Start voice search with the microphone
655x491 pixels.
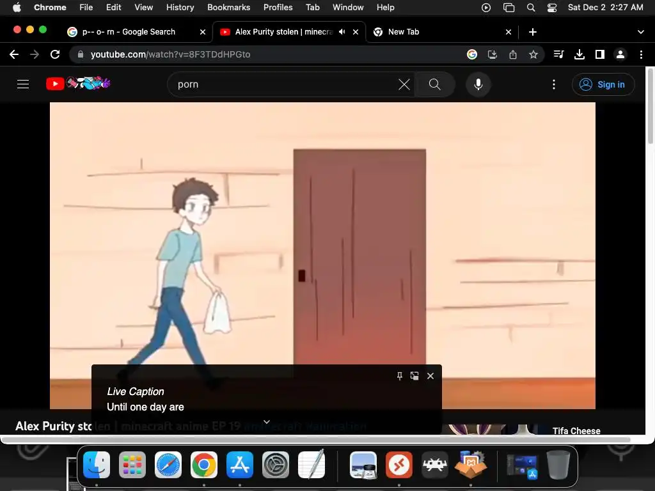pyautogui.click(x=478, y=84)
